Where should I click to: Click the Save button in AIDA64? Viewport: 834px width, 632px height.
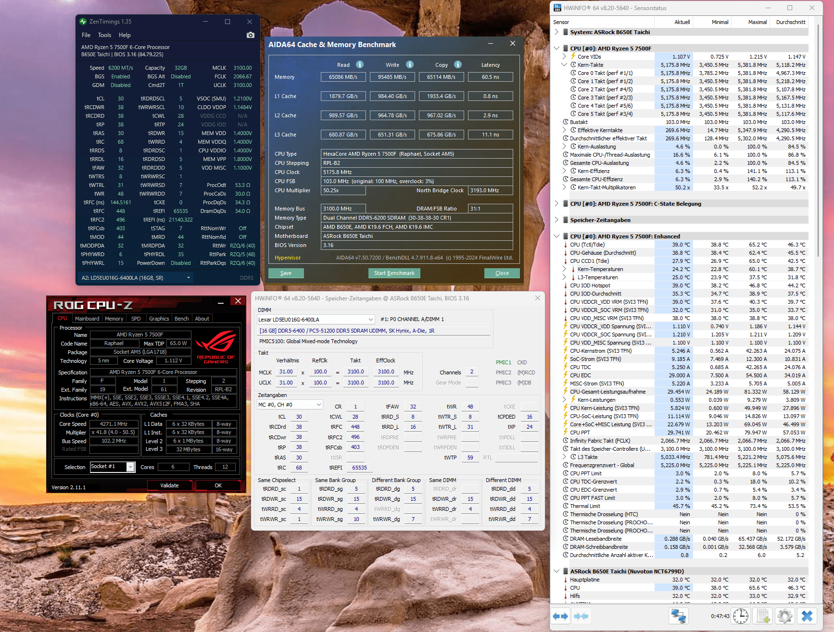[286, 273]
